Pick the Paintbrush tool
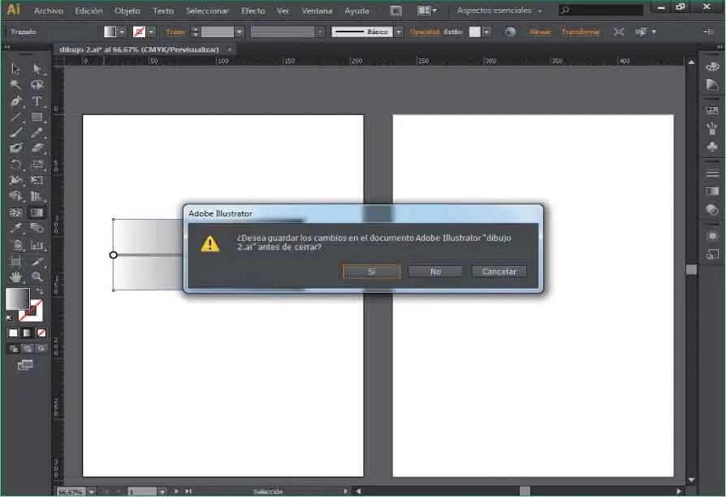 point(15,133)
